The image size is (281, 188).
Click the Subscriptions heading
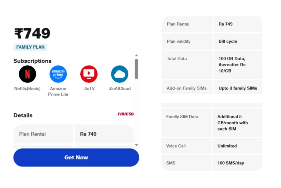point(32,61)
